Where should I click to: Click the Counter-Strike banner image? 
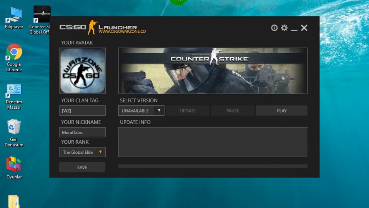(213, 71)
